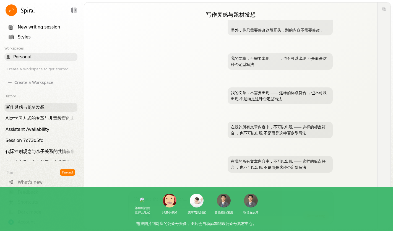Open the 代际性别观念与亲子关系 history item
Image resolution: width=393 pixels, height=231 pixels.
click(40, 152)
